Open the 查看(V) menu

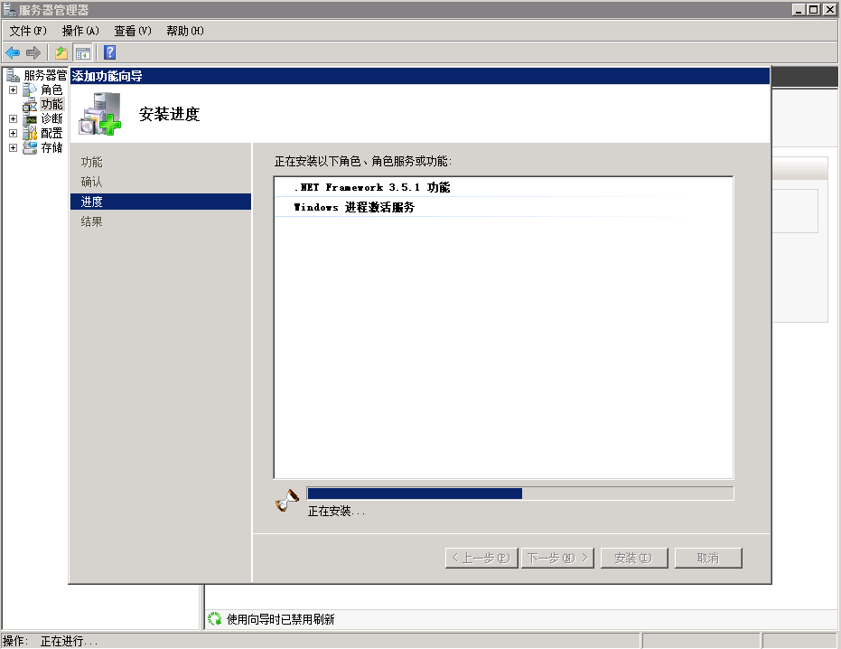tap(133, 31)
